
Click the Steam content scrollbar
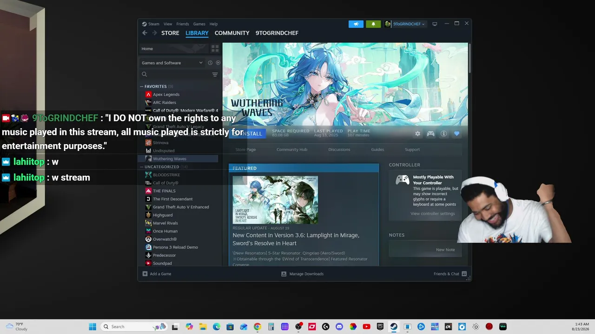pos(469,58)
